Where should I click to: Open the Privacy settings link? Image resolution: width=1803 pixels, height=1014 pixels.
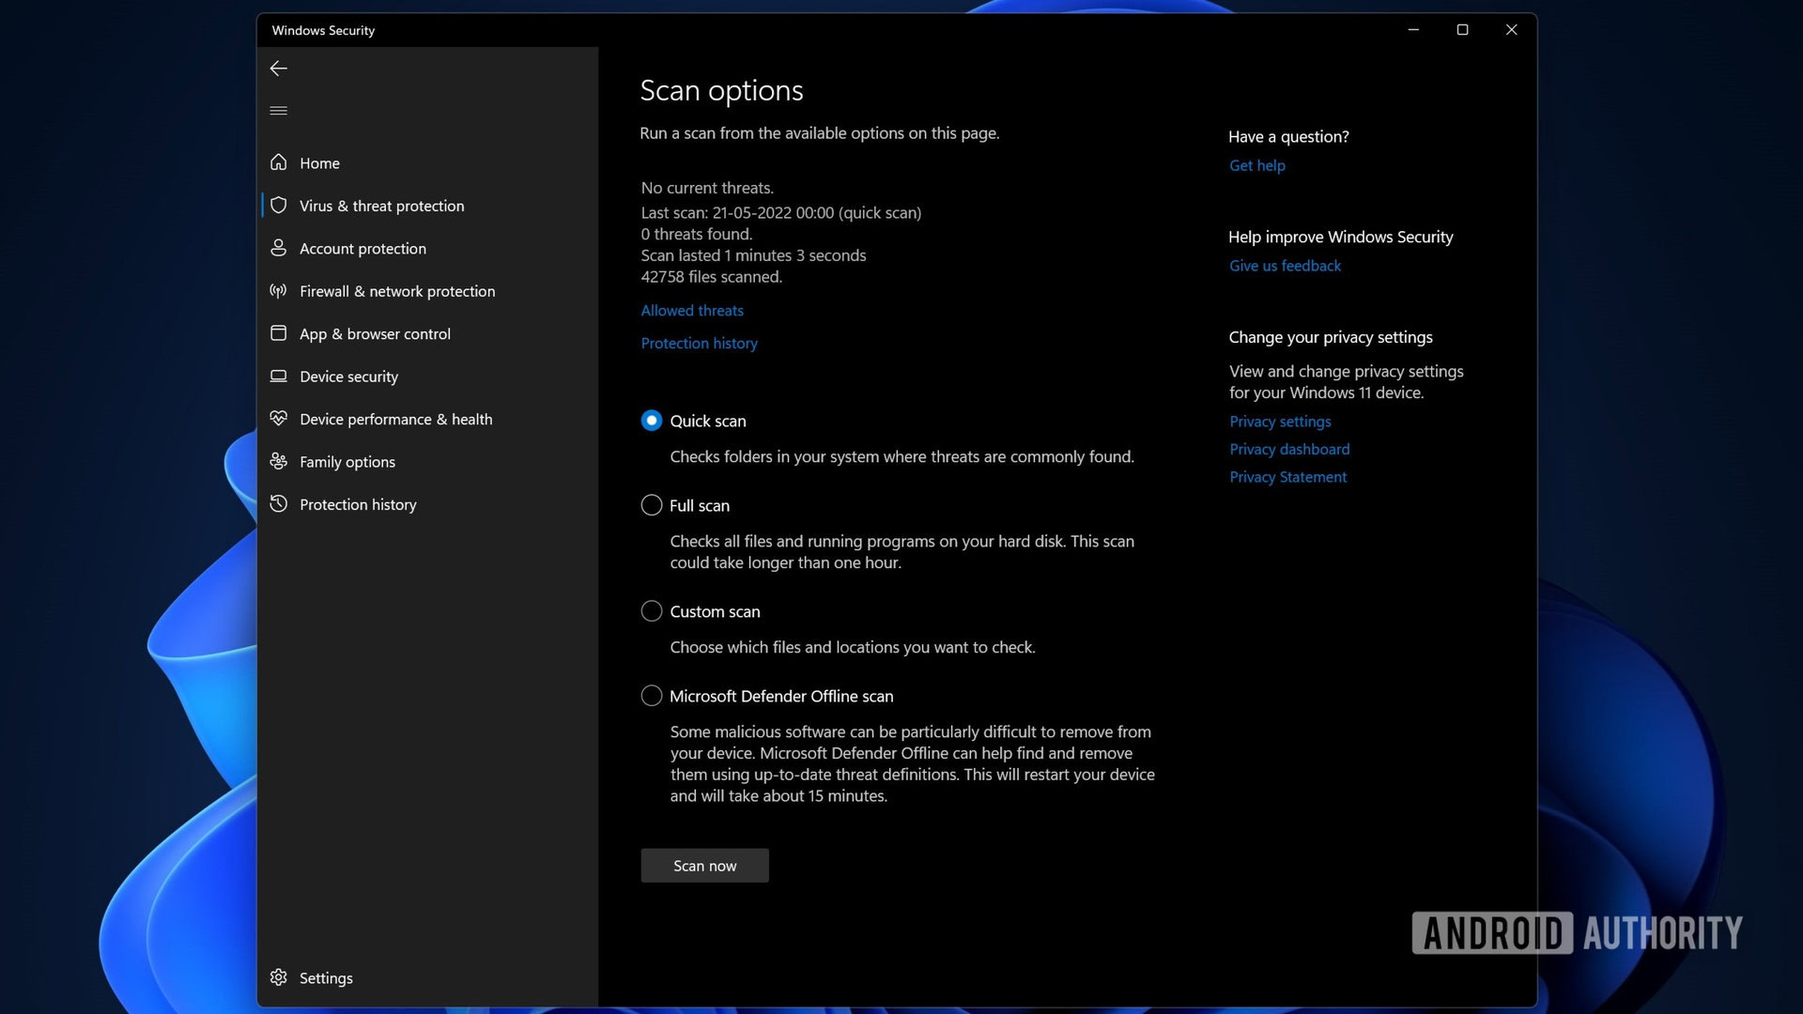point(1280,422)
